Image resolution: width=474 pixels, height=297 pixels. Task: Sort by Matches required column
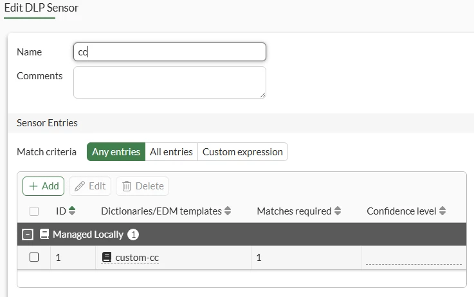tap(338, 211)
